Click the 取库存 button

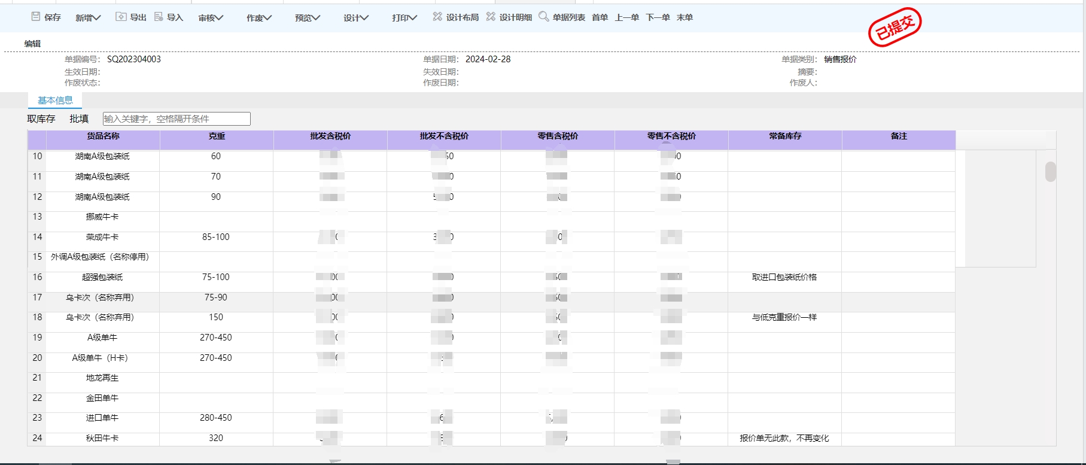tap(41, 118)
